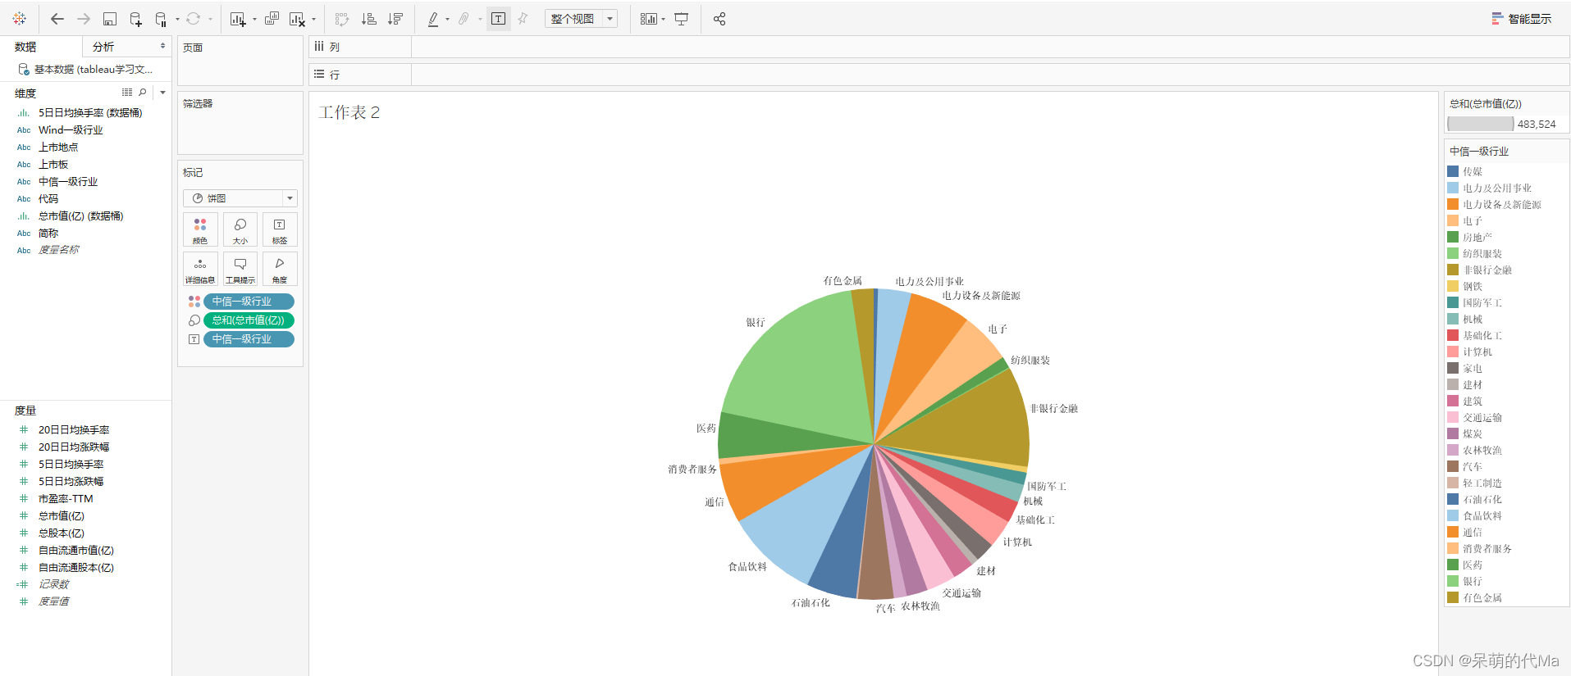The image size is (1571, 676).
Task: Click the clear sheet icon
Action: pos(298,18)
